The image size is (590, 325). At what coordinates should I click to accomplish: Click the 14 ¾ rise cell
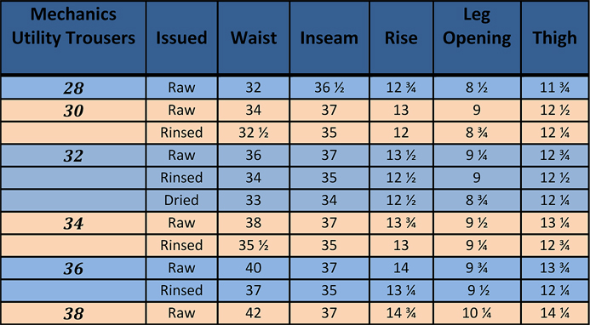(x=401, y=313)
